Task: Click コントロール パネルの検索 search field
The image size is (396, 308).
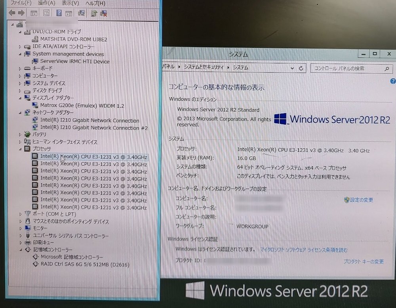Action: [x=351, y=68]
